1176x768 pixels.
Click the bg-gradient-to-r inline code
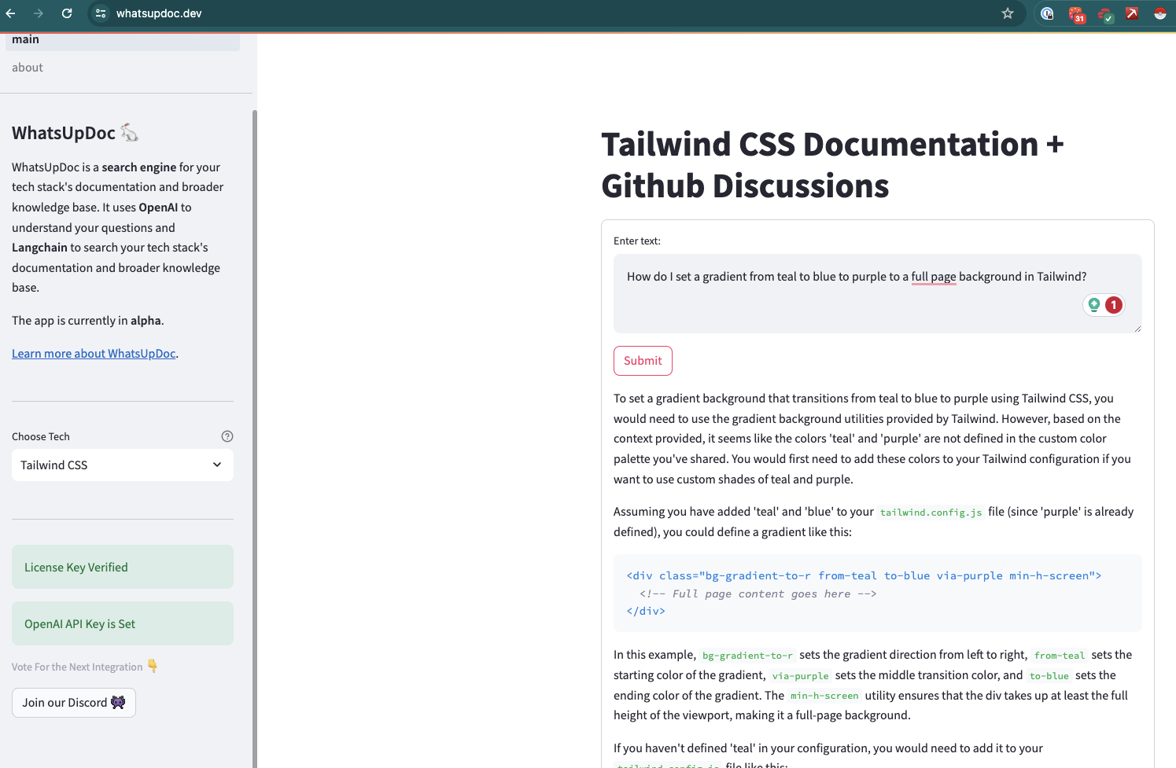747,656
